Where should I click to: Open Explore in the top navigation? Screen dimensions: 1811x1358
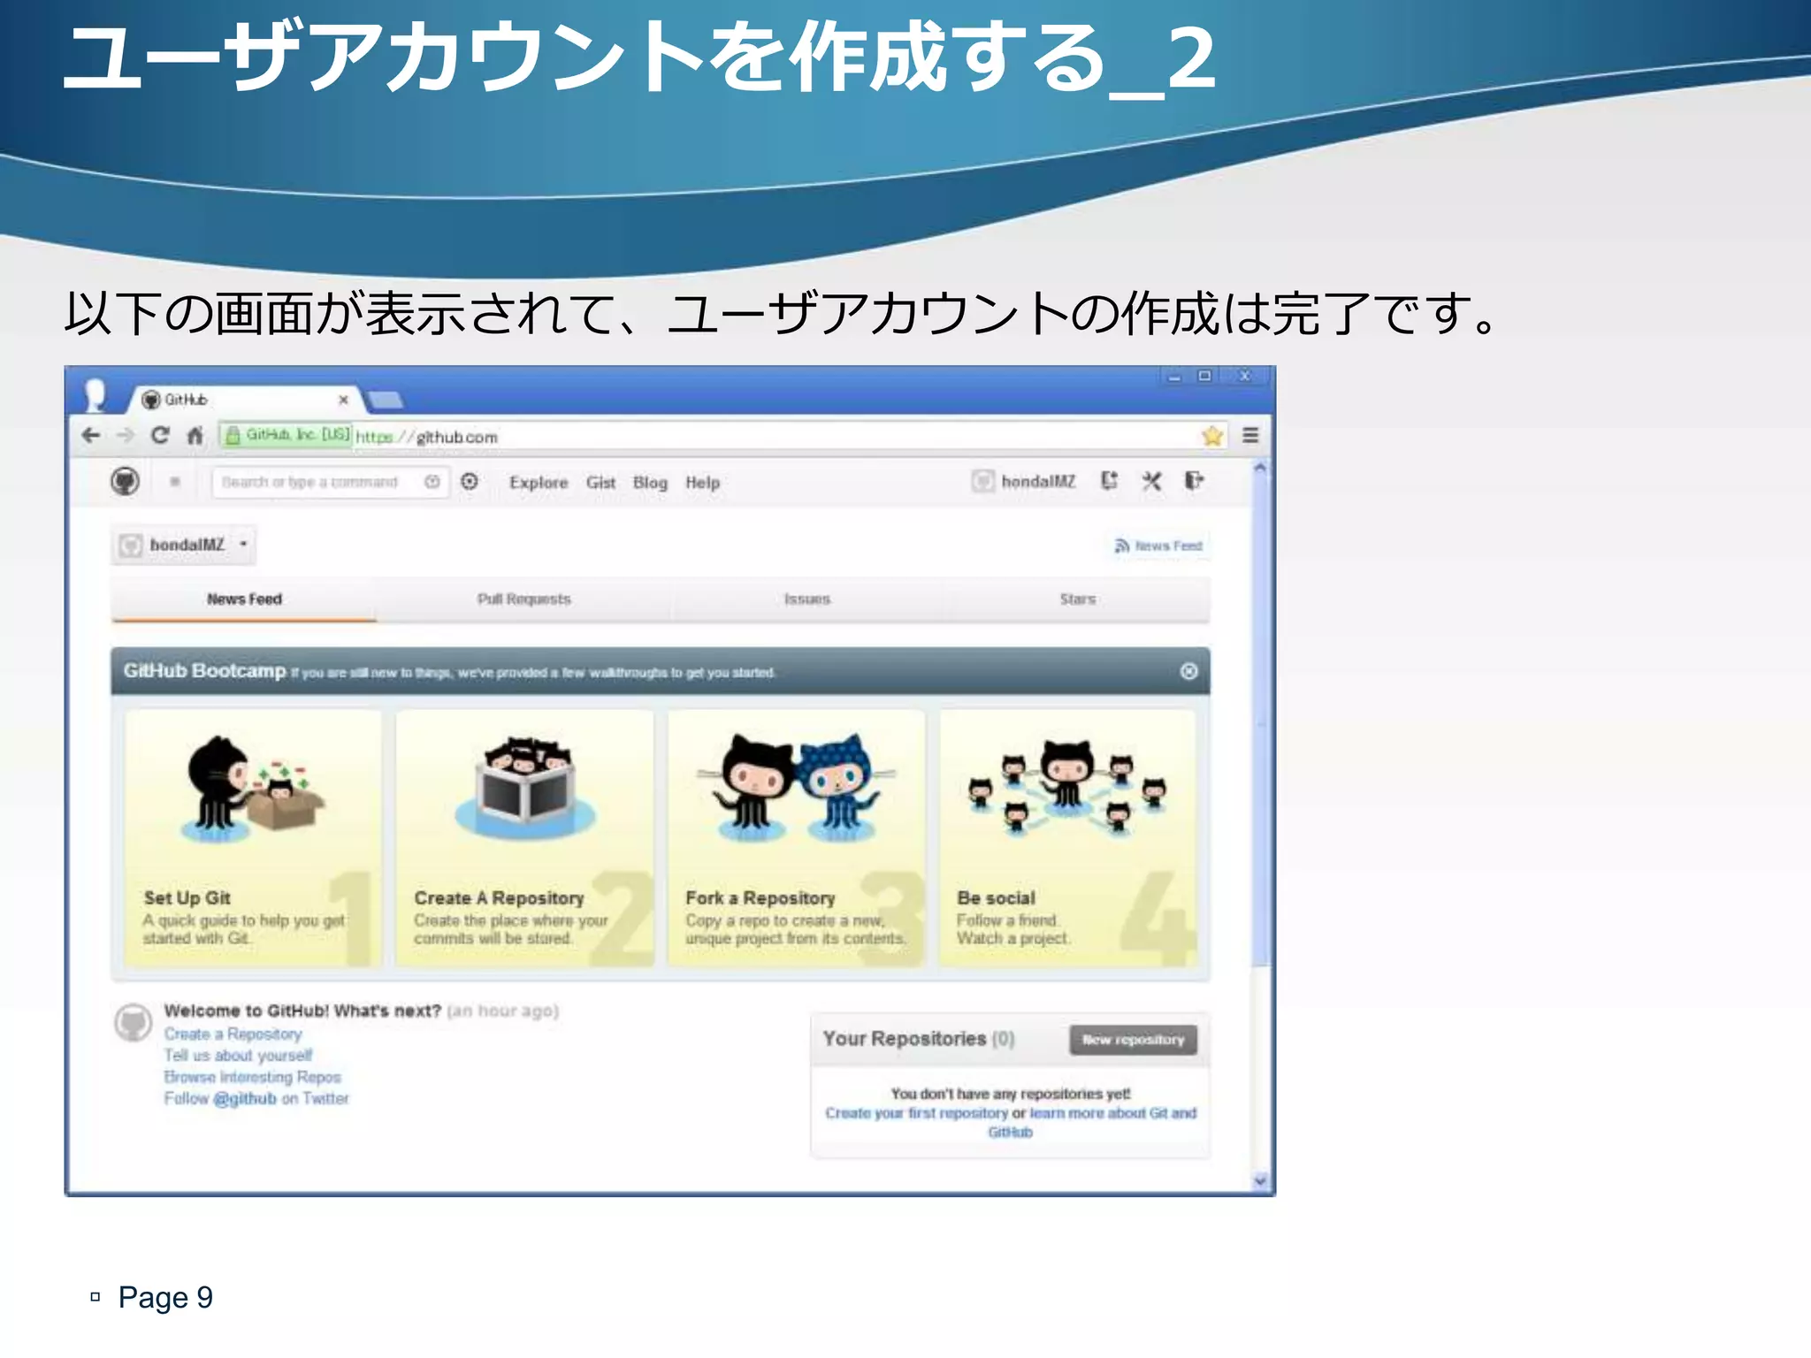pyautogui.click(x=539, y=483)
